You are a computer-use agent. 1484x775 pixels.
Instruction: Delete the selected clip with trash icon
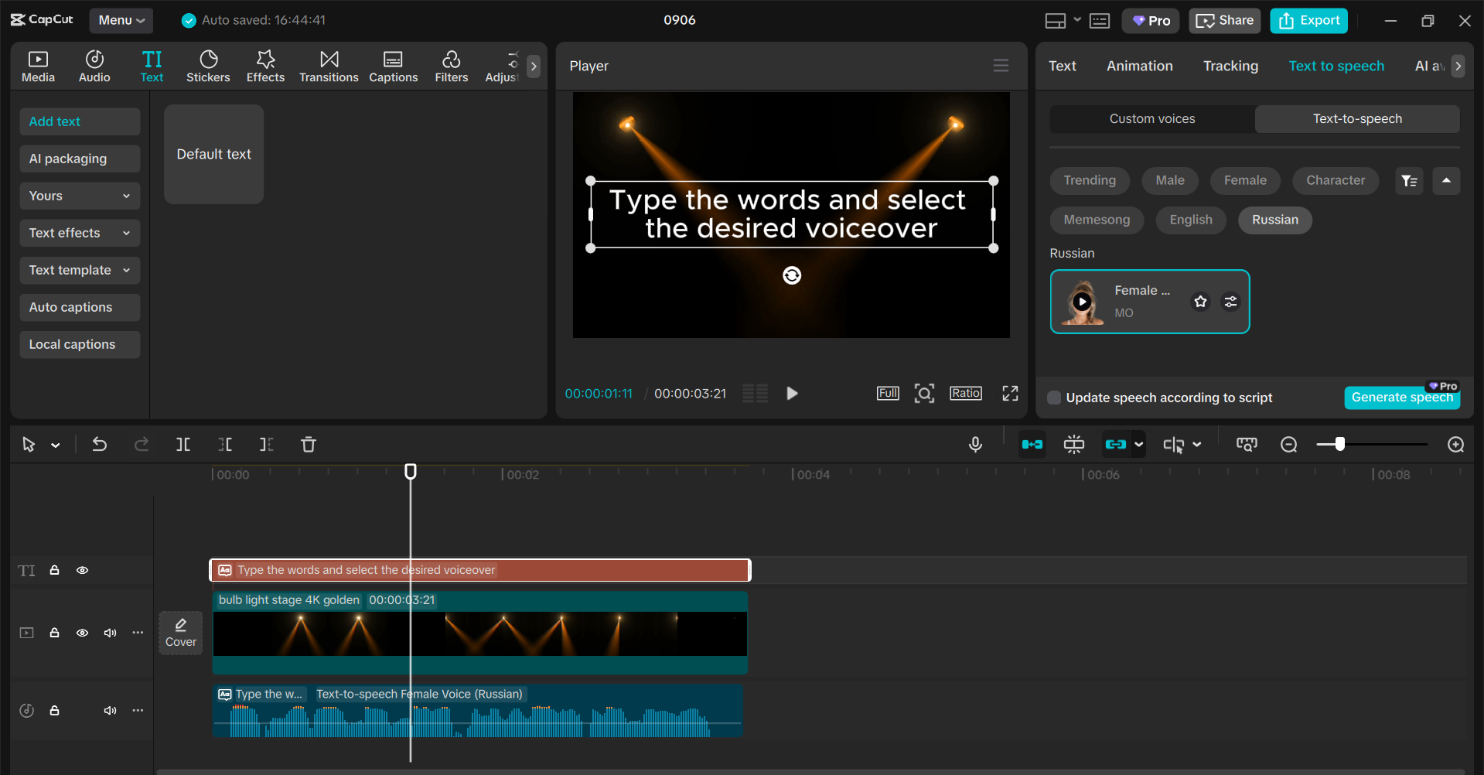pyautogui.click(x=308, y=444)
